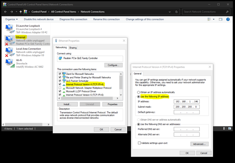Screen dimensions: 235x163
Task: Click items list scroll right arrow
Action: tap(117, 98)
